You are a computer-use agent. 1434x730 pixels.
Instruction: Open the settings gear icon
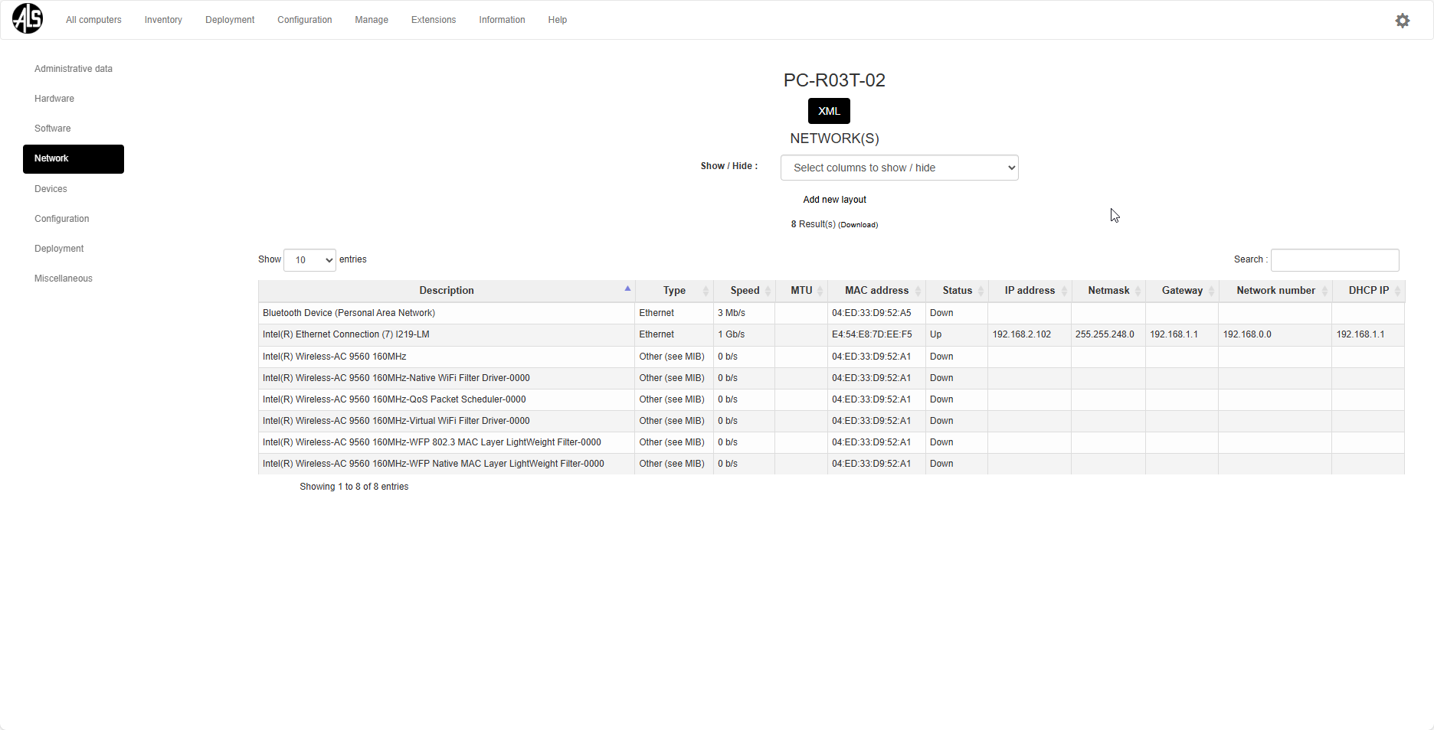(x=1402, y=21)
